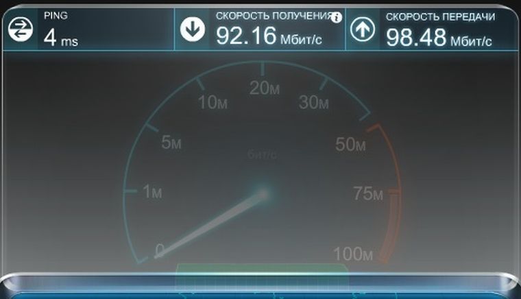
Task: Click the ping bidirectional arrows icon
Action: click(x=21, y=29)
